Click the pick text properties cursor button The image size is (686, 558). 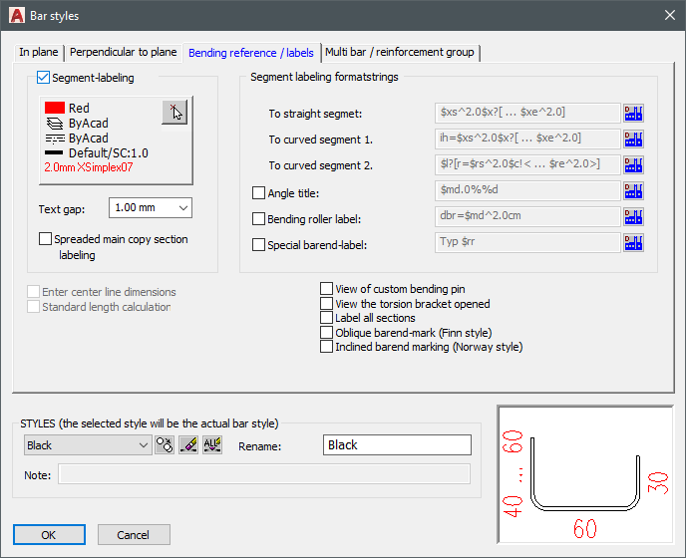174,112
